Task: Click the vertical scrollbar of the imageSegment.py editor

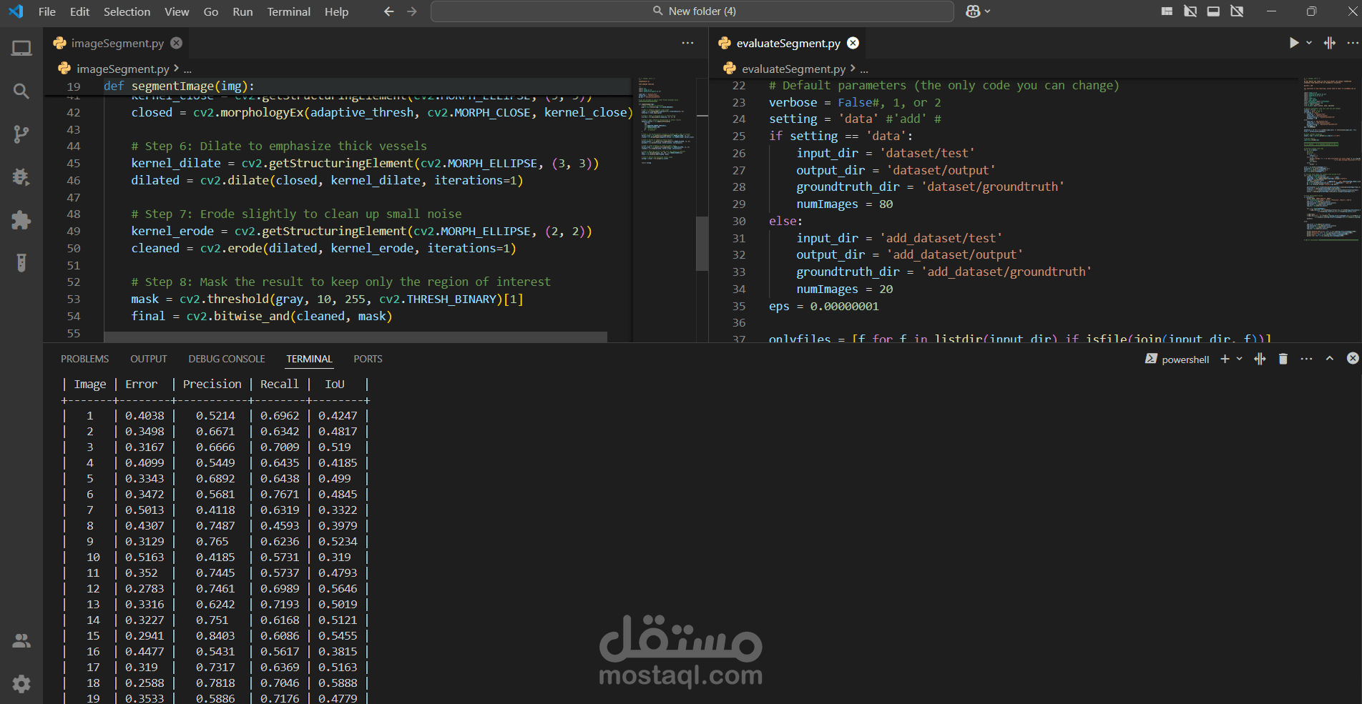Action: 702,244
